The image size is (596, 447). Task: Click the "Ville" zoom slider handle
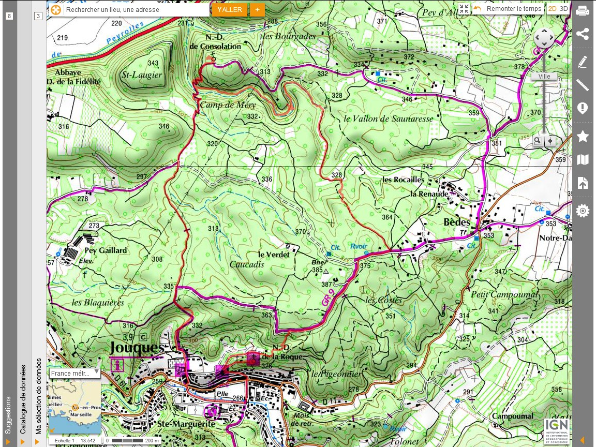point(544,77)
